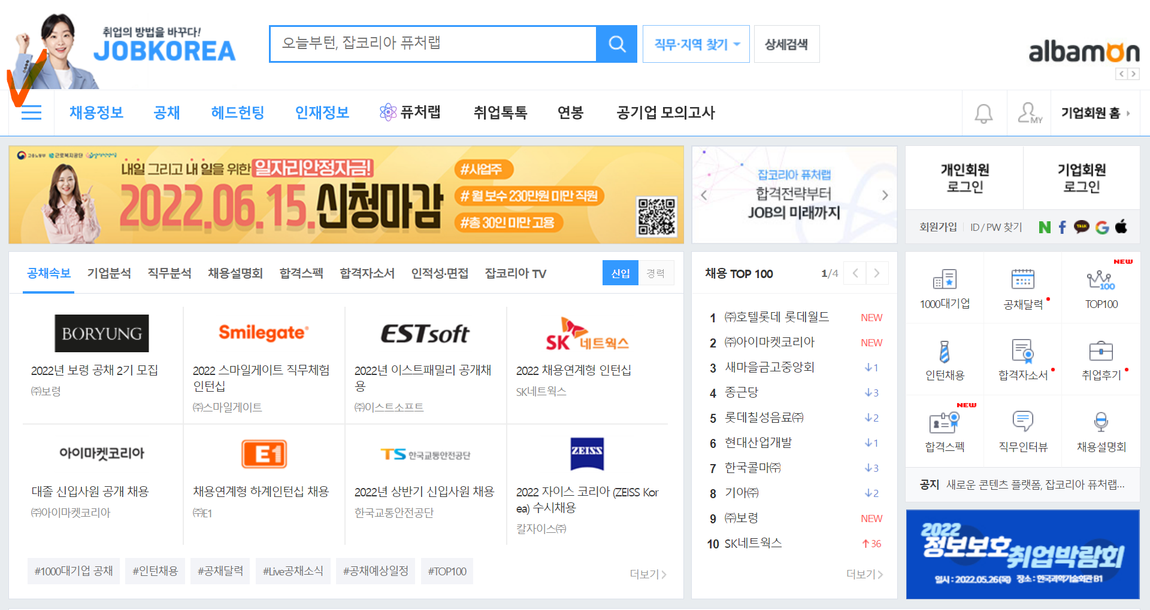Open the 합격자소서 document icon
The height and width of the screenshot is (610, 1150).
coord(1022,351)
